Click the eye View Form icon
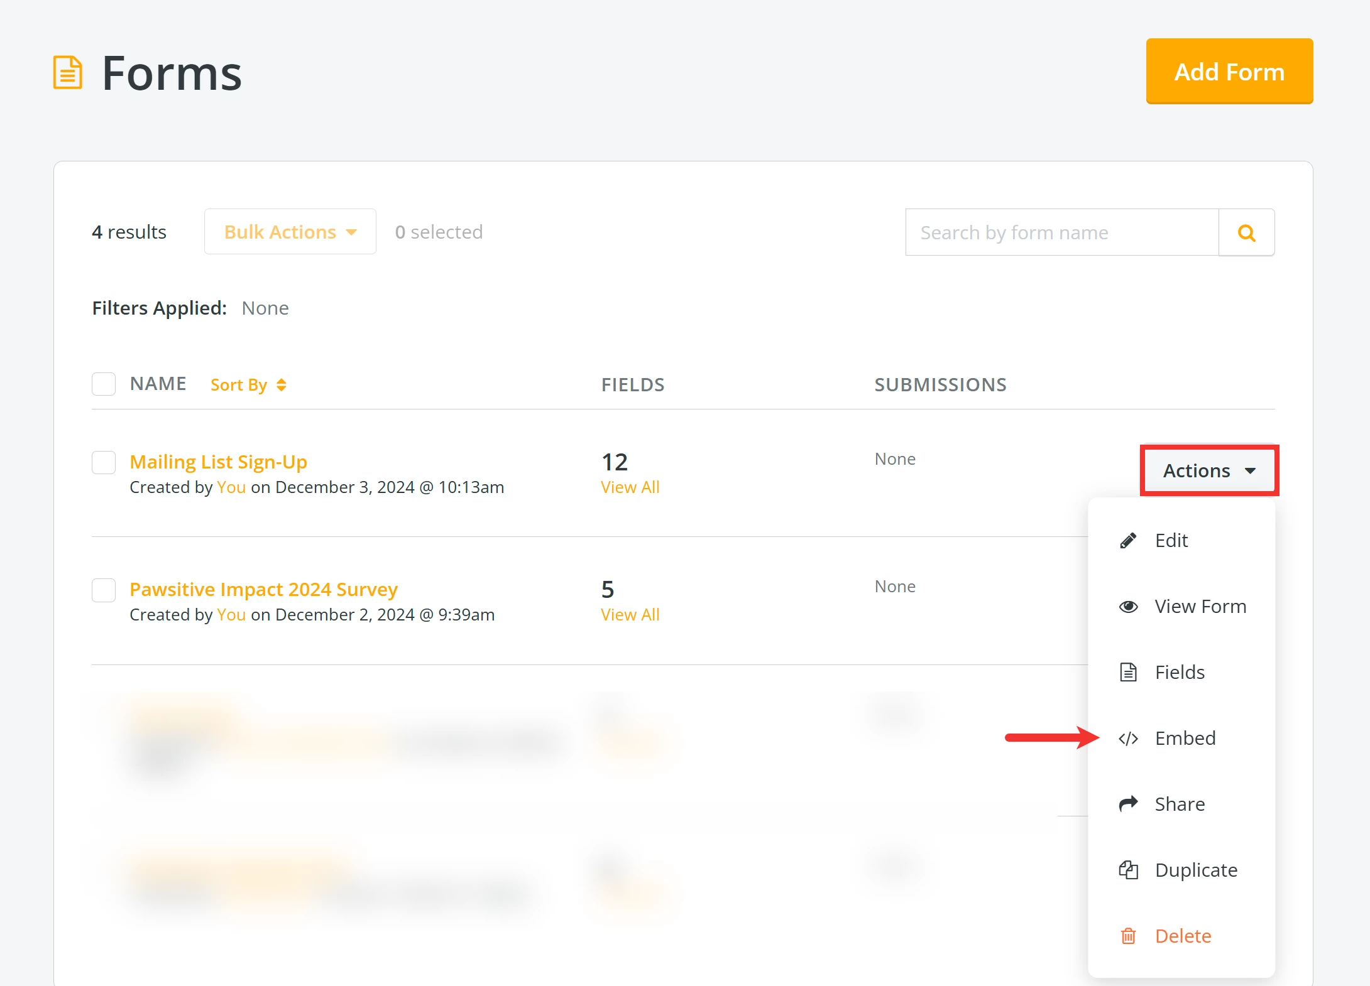The height and width of the screenshot is (986, 1370). [x=1128, y=607]
